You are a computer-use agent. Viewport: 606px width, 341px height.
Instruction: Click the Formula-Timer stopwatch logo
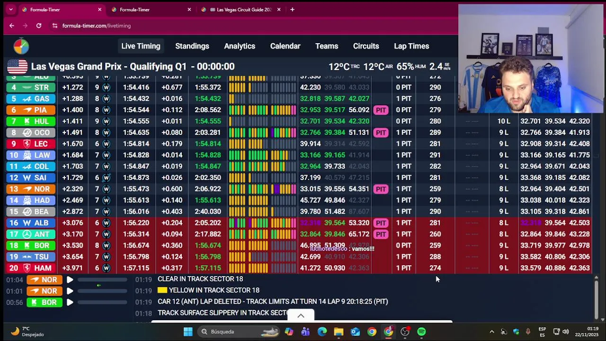coord(21,46)
